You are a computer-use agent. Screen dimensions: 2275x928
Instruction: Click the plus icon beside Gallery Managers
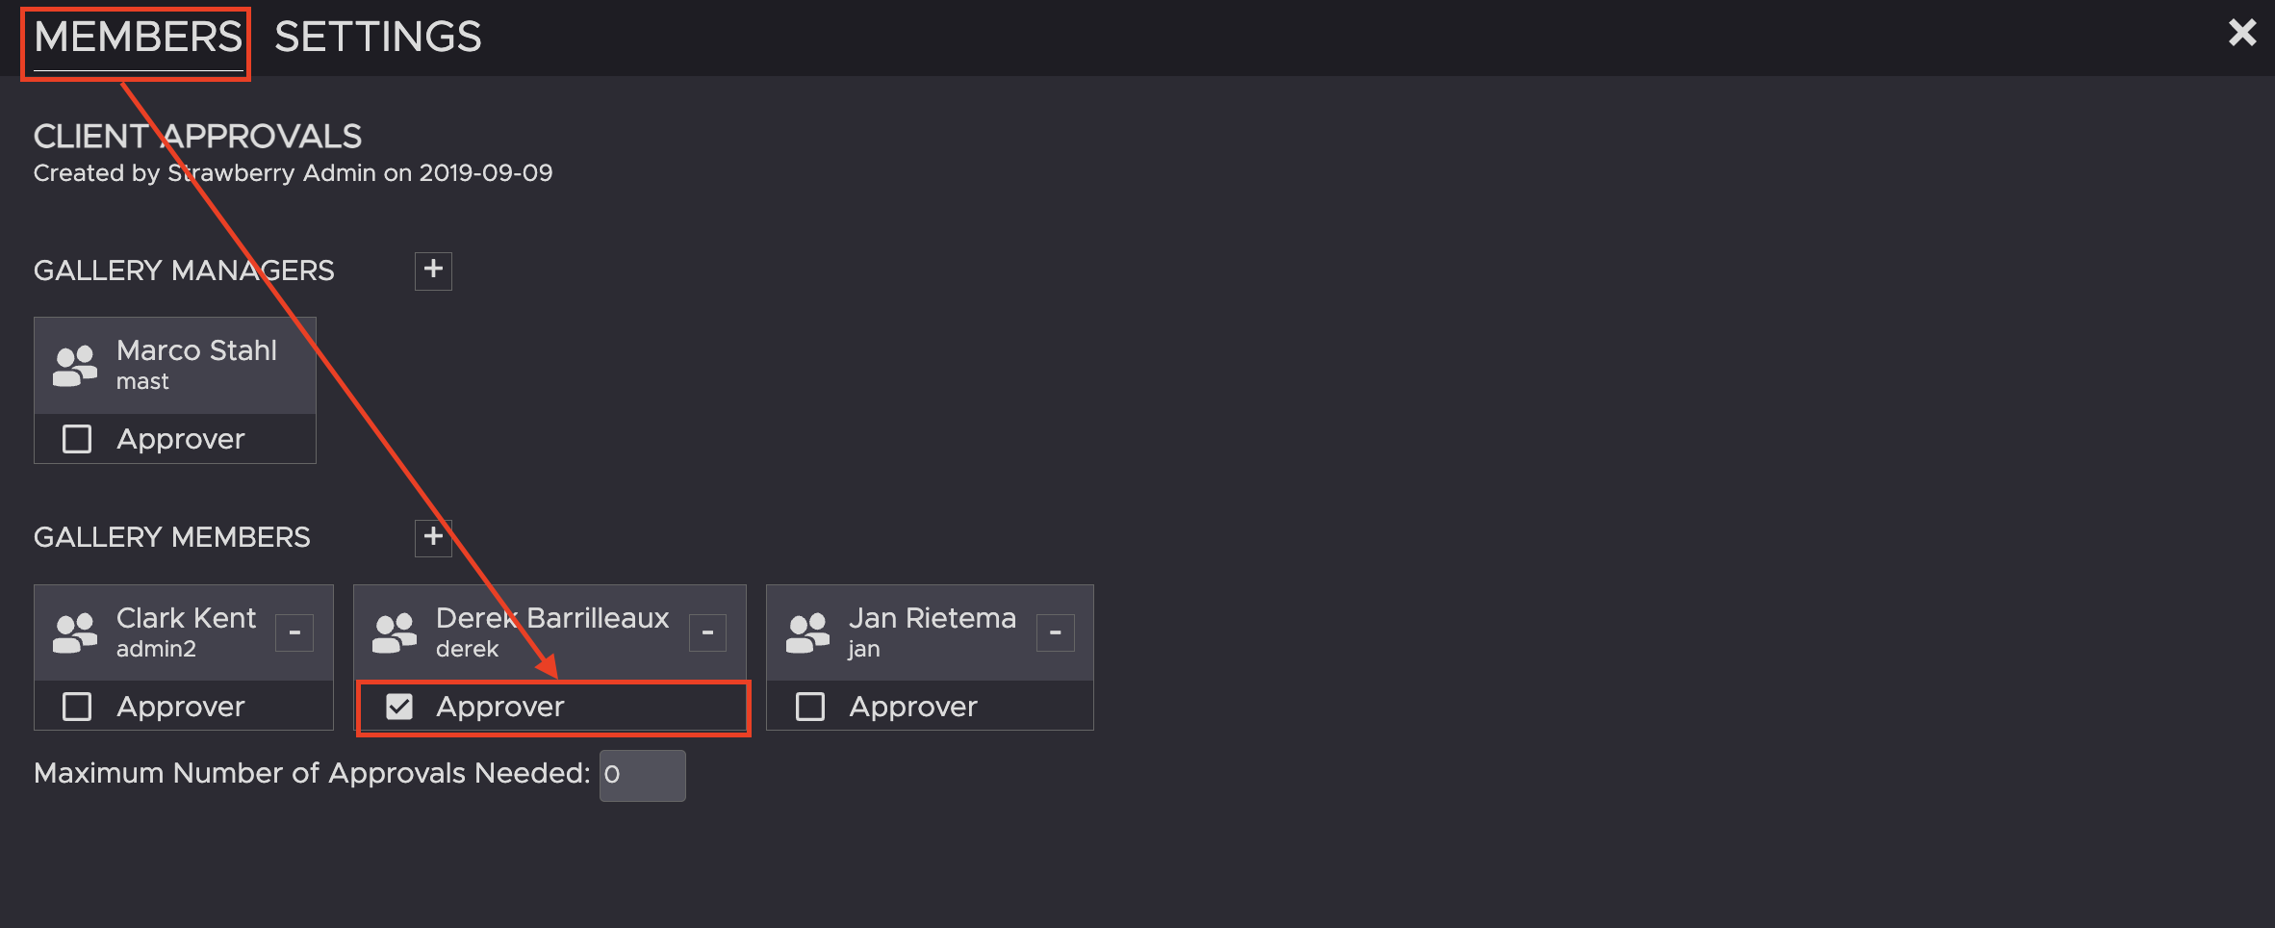point(433,271)
